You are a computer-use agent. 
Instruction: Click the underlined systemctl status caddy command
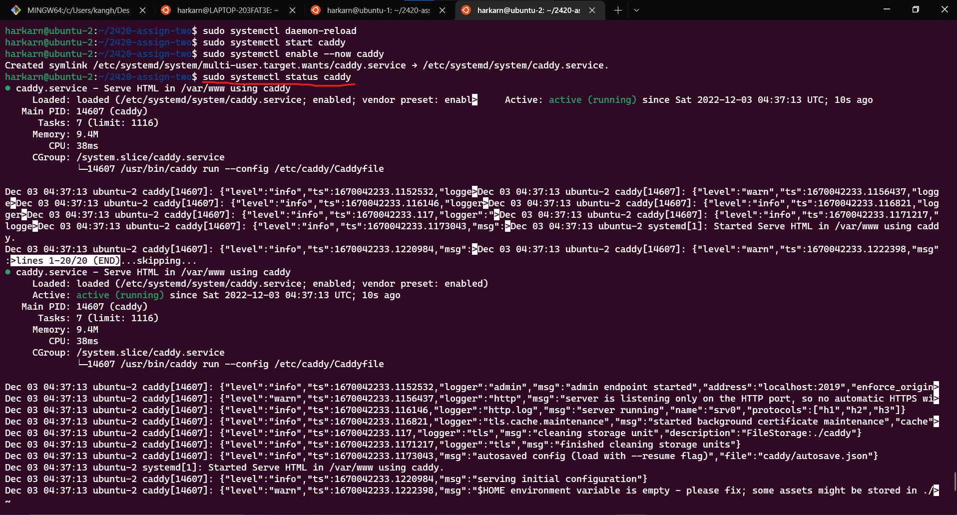coord(276,77)
